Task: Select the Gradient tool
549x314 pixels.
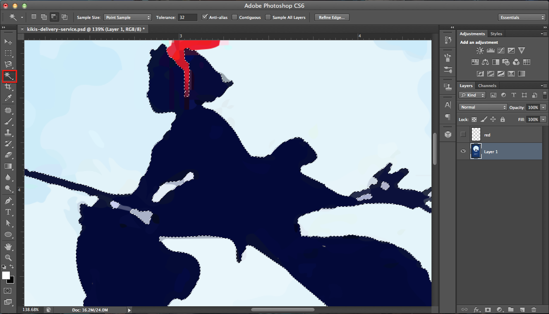Action: pos(8,166)
